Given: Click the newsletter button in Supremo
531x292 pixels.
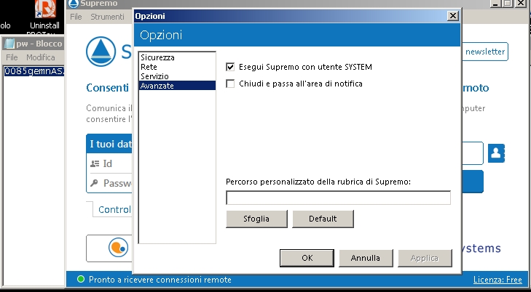Looking at the screenshot, I should point(484,52).
